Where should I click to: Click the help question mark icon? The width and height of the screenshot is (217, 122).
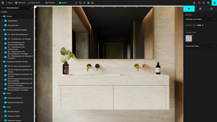click(208, 3)
